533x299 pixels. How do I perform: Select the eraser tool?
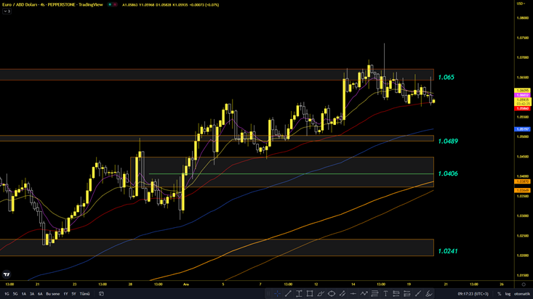(429, 294)
